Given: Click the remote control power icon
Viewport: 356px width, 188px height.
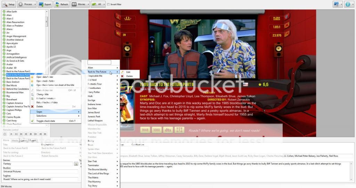Looking at the screenshot, I should coord(5,134).
